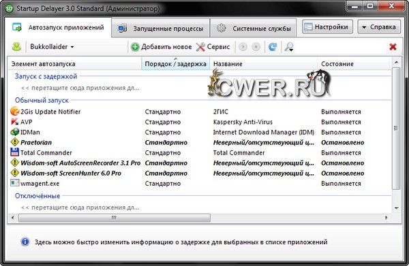This screenshot has width=409, height=266.
Task: Click the 2ГИС name cell
Action: click(x=221, y=112)
